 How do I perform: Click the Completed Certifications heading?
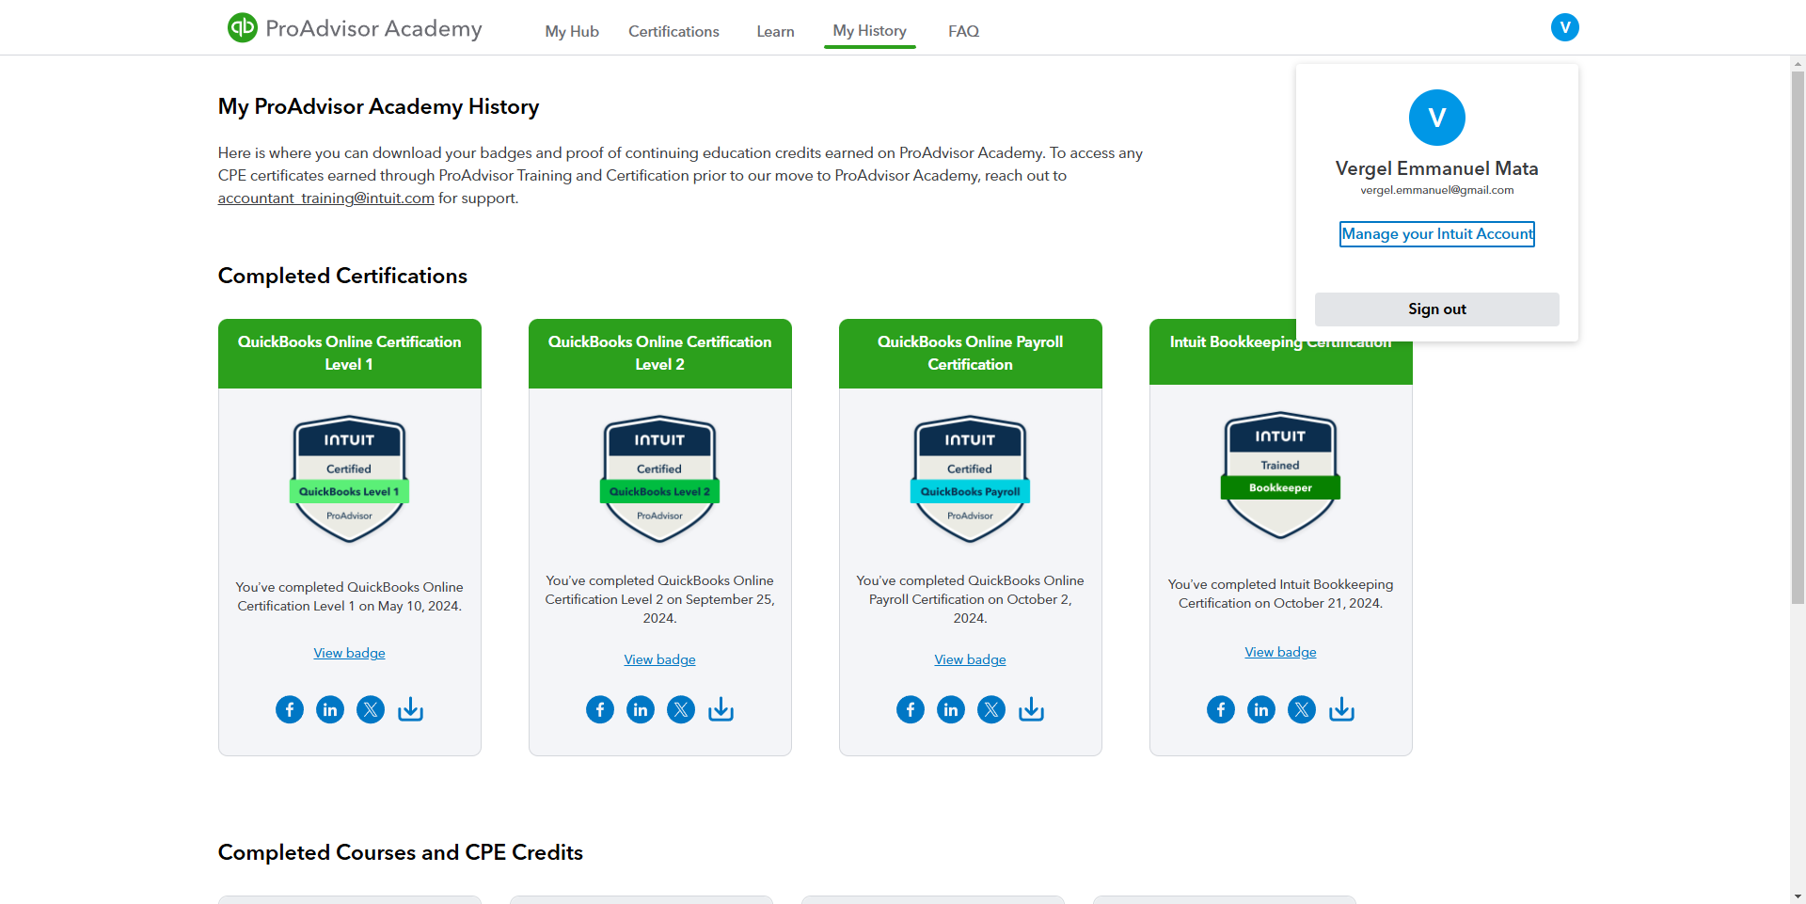click(x=342, y=276)
